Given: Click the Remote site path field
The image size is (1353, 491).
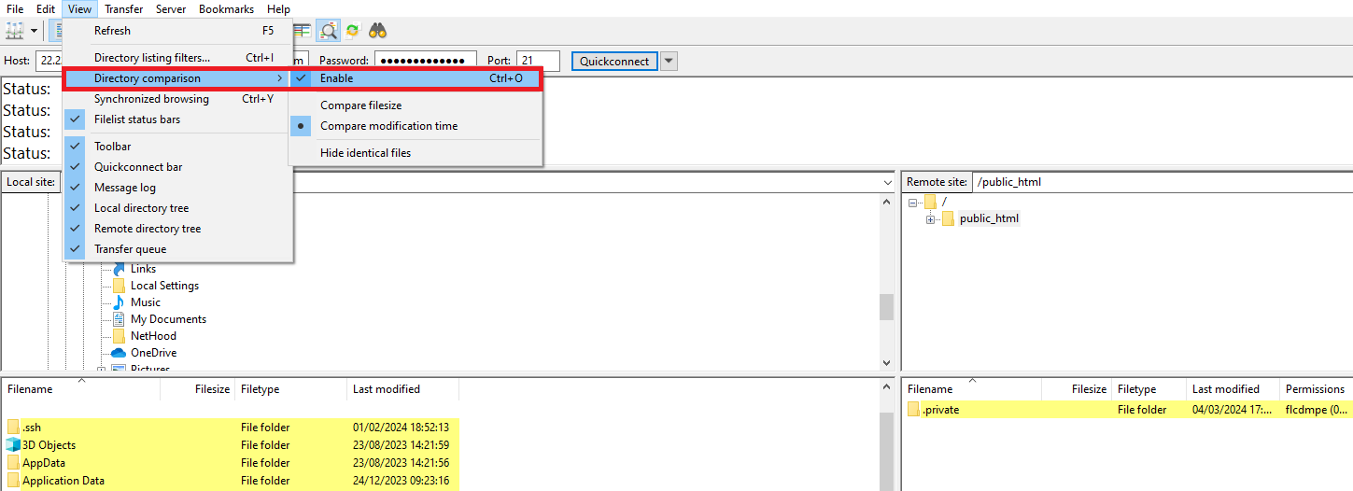Looking at the screenshot, I should [x=1158, y=182].
